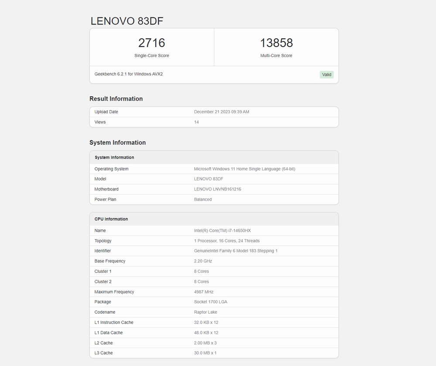This screenshot has height=366, width=436.
Task: Click the 13858 multi-core score number
Action: [276, 43]
